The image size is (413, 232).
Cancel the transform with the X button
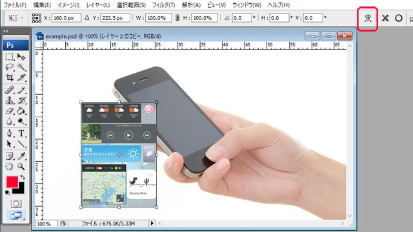tap(385, 18)
